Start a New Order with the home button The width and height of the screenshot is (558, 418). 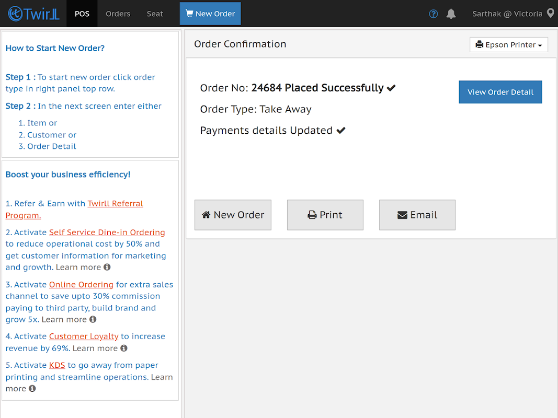click(233, 215)
